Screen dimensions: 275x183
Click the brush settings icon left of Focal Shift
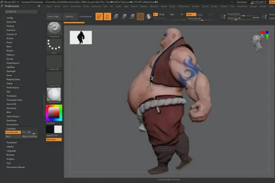(x=223, y=16)
